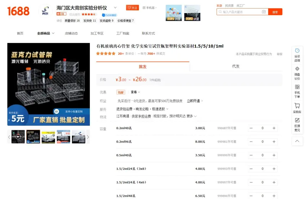Select the 找货源 search scope tab
Image resolution: width=306 pixels, height=199 pixels.
229,5
